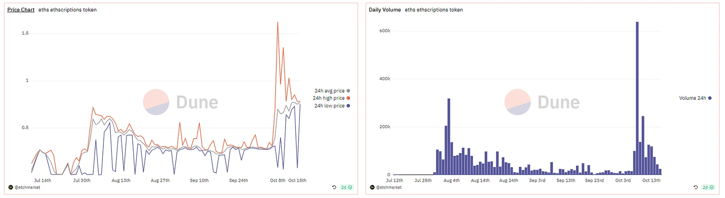
Task: Toggle the 24h high price series
Action: coord(329,98)
